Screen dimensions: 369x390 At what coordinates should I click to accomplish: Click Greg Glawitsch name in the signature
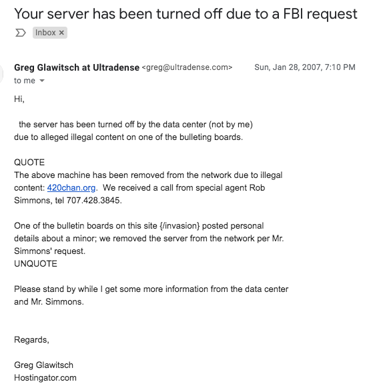point(44,365)
